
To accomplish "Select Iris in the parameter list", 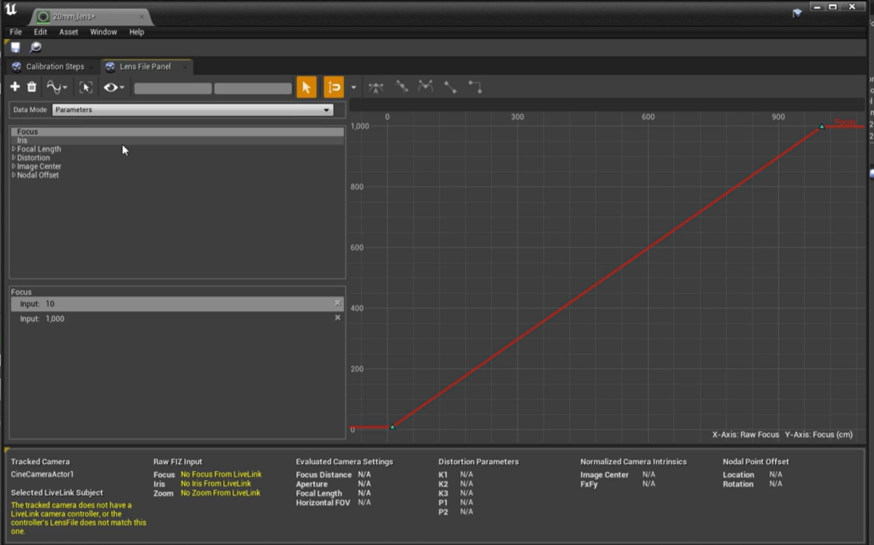I will point(22,140).
